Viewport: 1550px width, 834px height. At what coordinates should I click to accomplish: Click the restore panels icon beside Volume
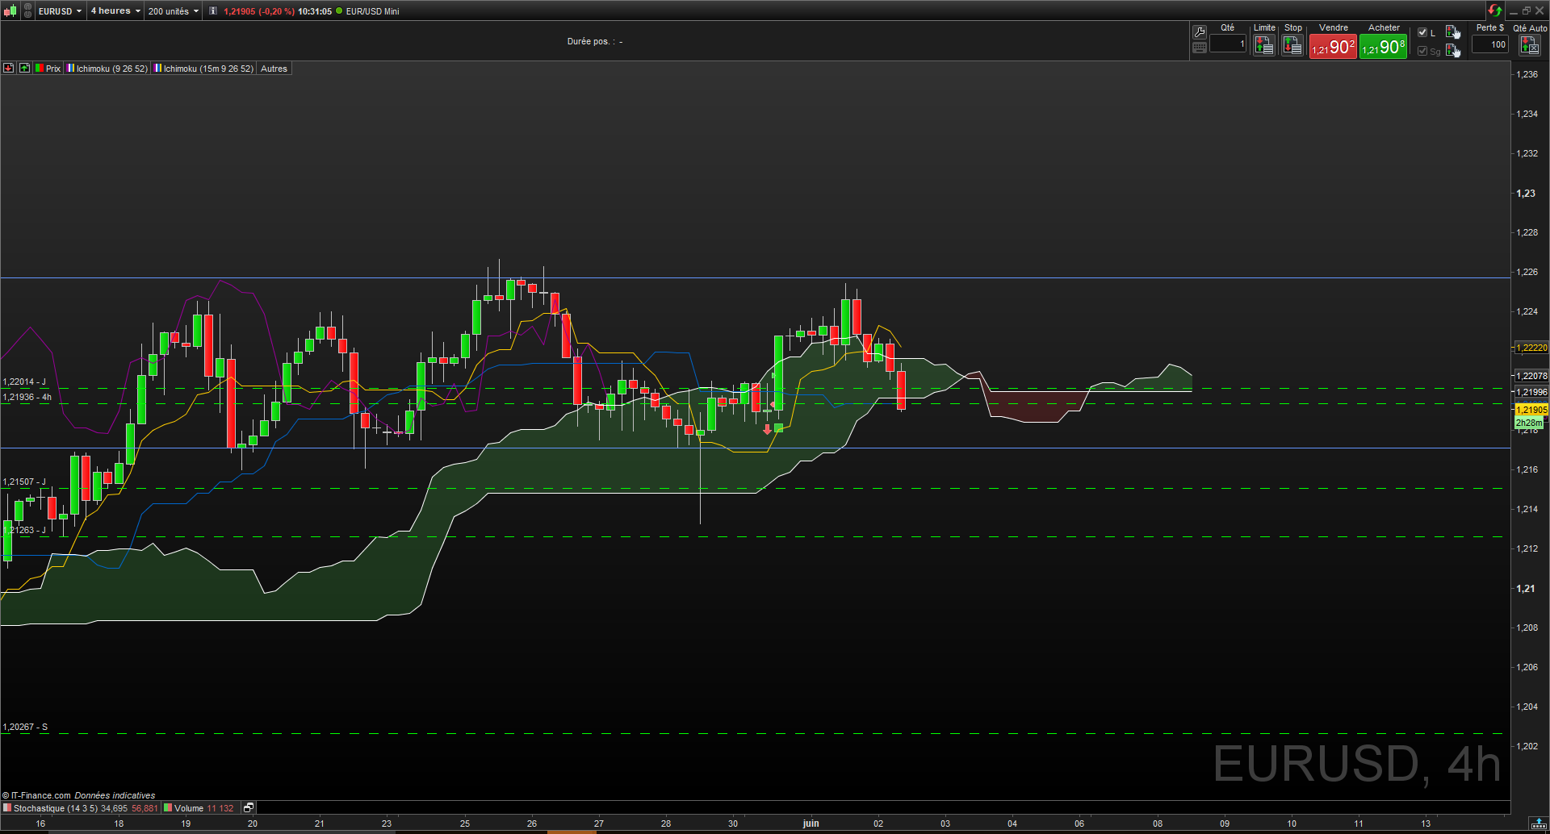point(249,807)
